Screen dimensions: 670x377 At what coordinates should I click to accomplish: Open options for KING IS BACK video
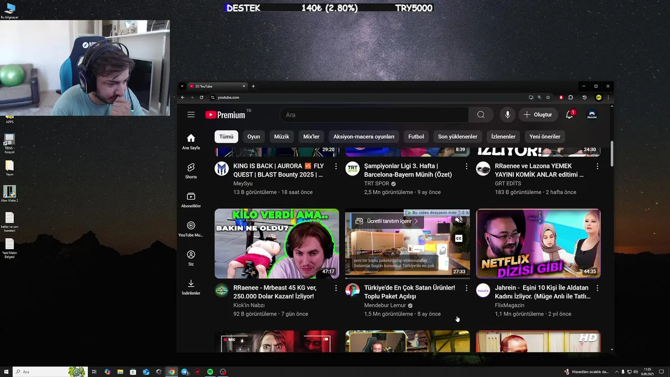point(336,166)
